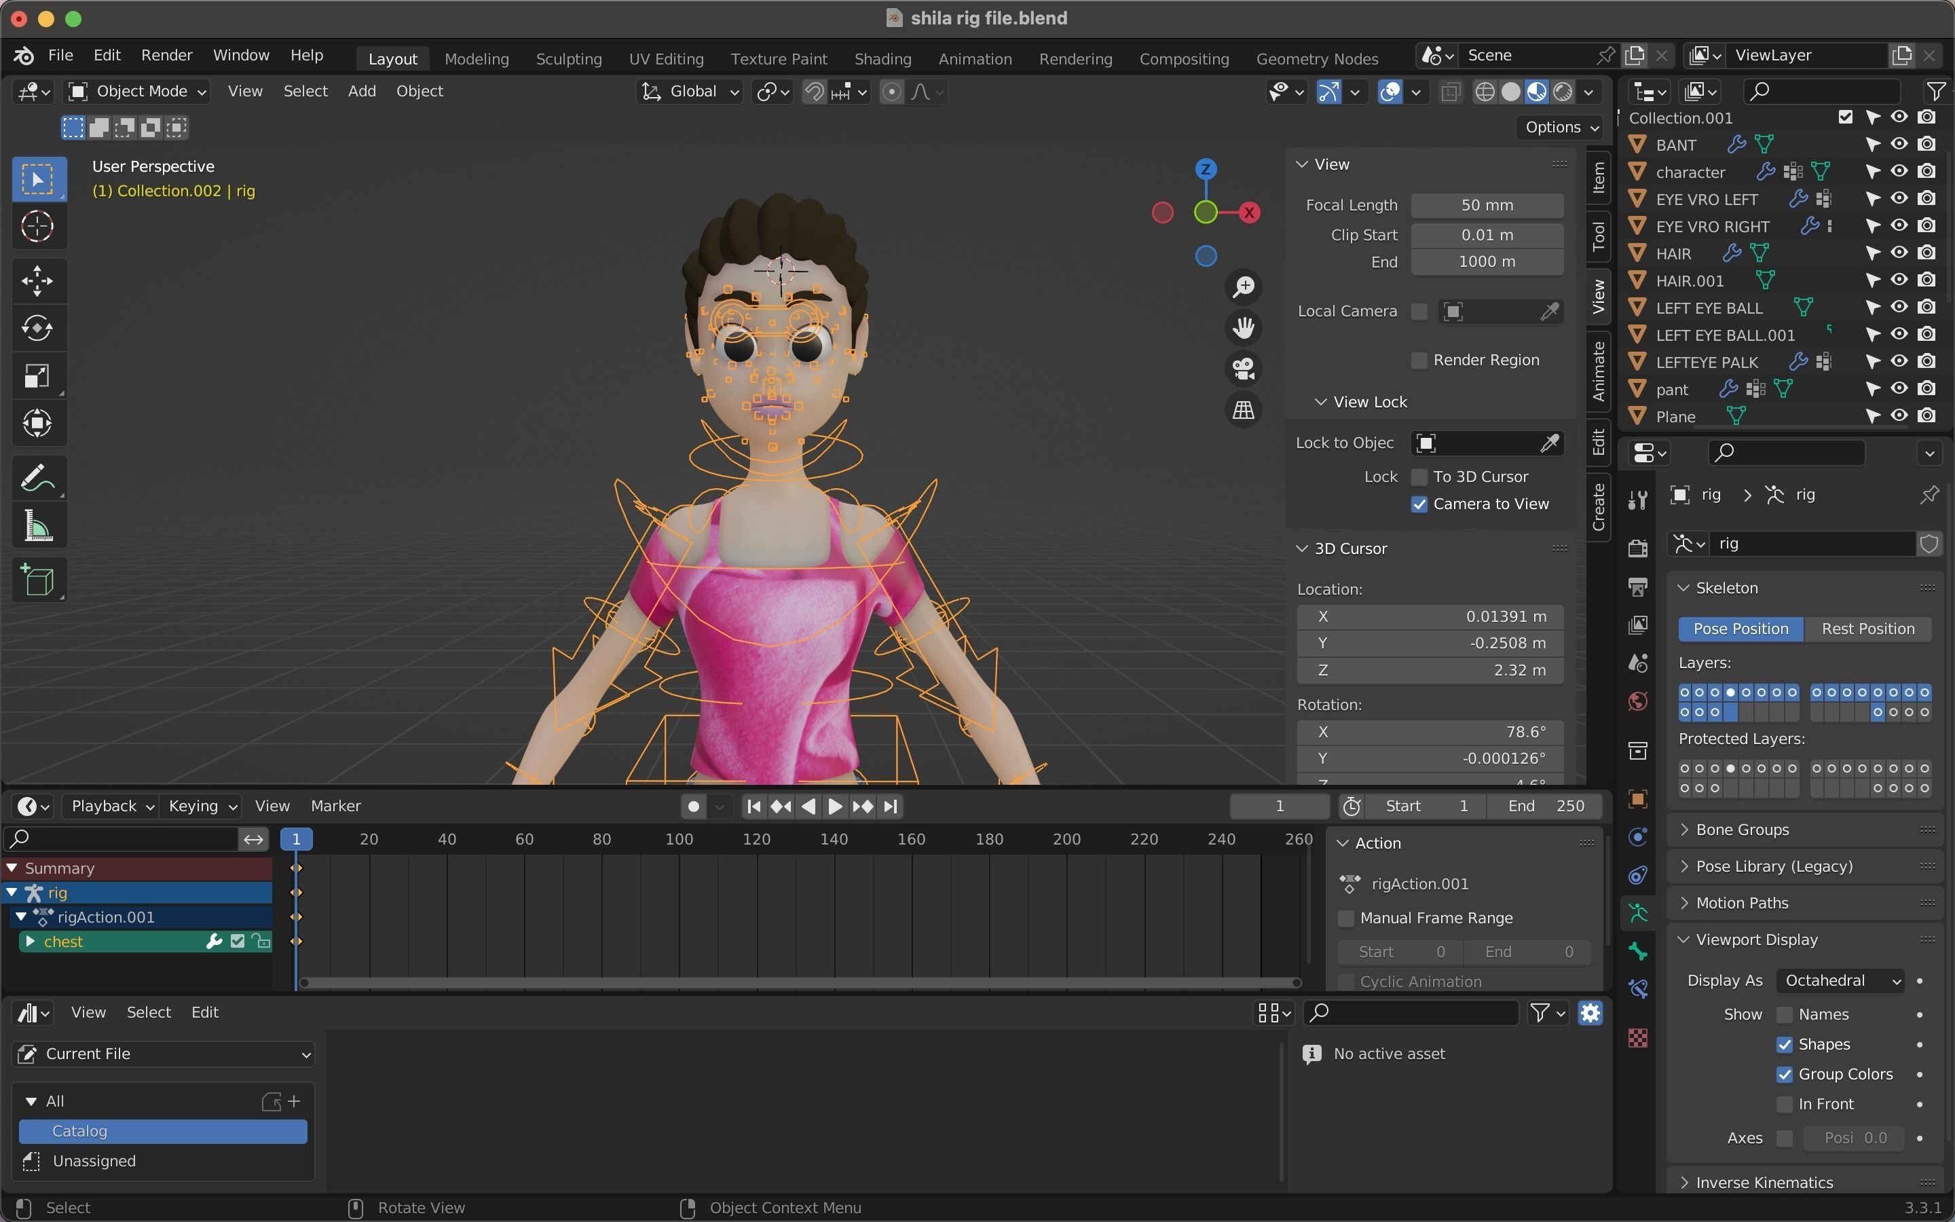Switch to the Sculpting workspace tab
Viewport: 1955px width, 1222px height.
pyautogui.click(x=569, y=58)
